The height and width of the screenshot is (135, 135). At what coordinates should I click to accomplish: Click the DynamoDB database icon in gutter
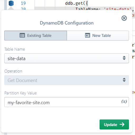[11, 3]
